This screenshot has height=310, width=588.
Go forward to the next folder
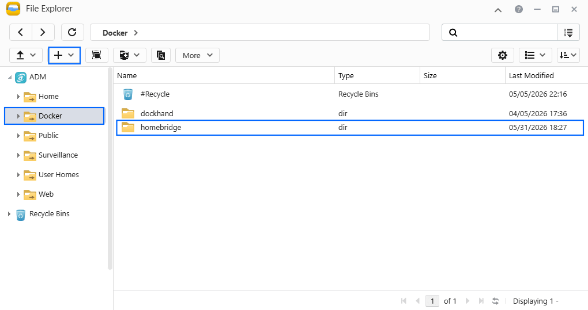[x=43, y=33]
